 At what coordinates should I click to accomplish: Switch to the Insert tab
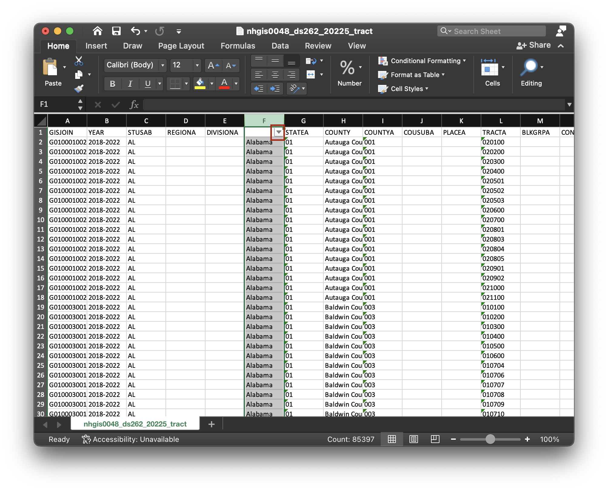(x=96, y=46)
